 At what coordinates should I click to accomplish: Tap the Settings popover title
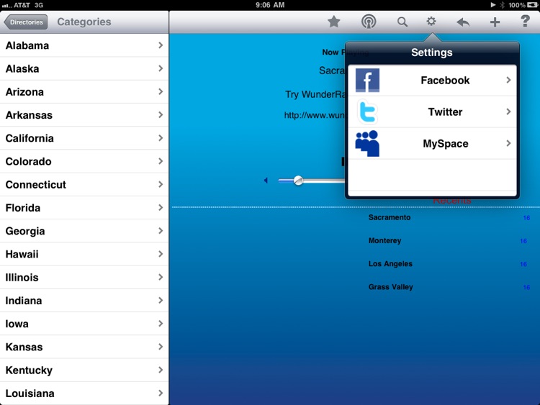click(432, 53)
